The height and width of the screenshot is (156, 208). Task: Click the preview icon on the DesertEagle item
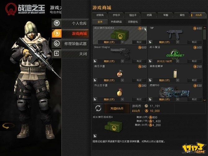pyautogui.click(x=95, y=61)
